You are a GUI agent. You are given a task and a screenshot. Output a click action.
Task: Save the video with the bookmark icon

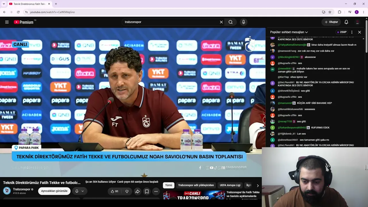click(x=147, y=191)
